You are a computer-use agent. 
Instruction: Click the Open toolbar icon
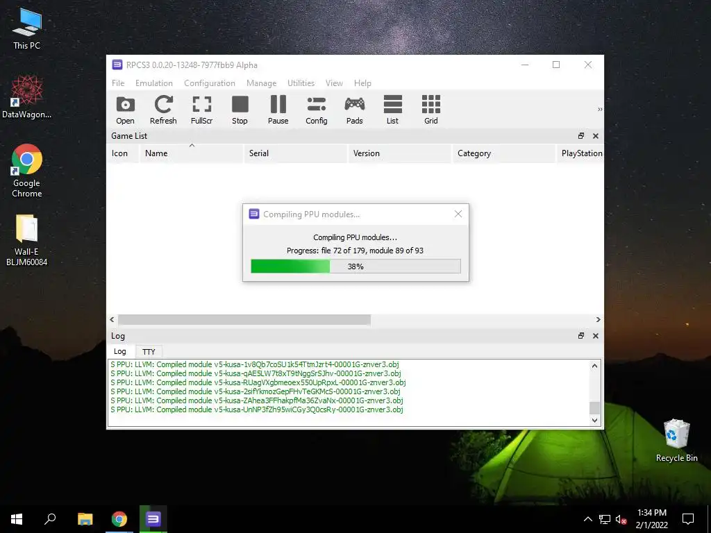point(125,110)
